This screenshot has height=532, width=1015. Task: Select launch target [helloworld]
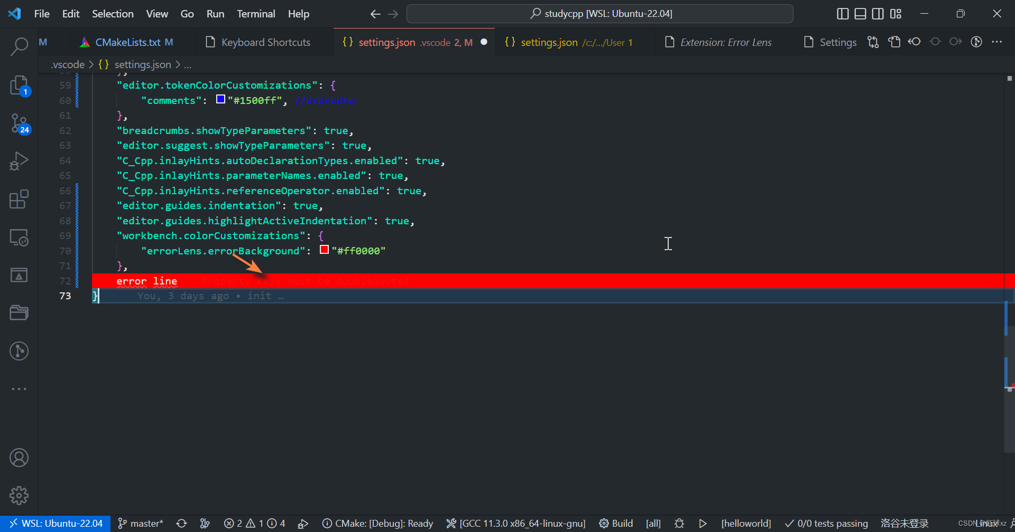pyautogui.click(x=746, y=524)
